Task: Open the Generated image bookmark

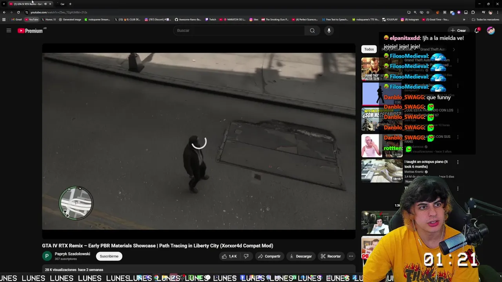Action: click(70, 20)
